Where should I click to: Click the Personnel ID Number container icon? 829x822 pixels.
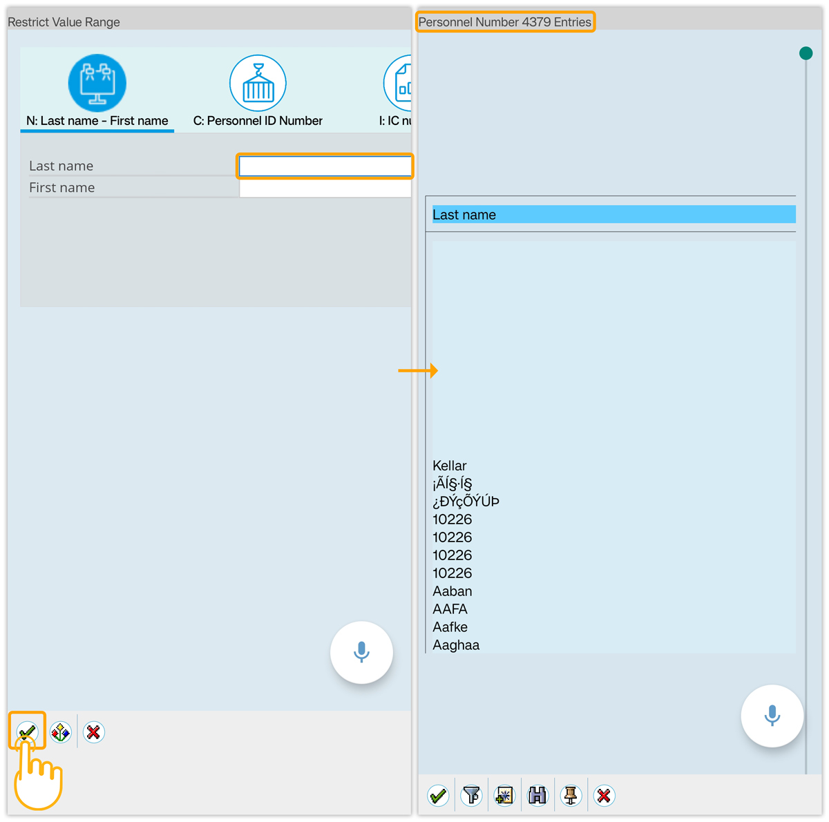pyautogui.click(x=258, y=83)
